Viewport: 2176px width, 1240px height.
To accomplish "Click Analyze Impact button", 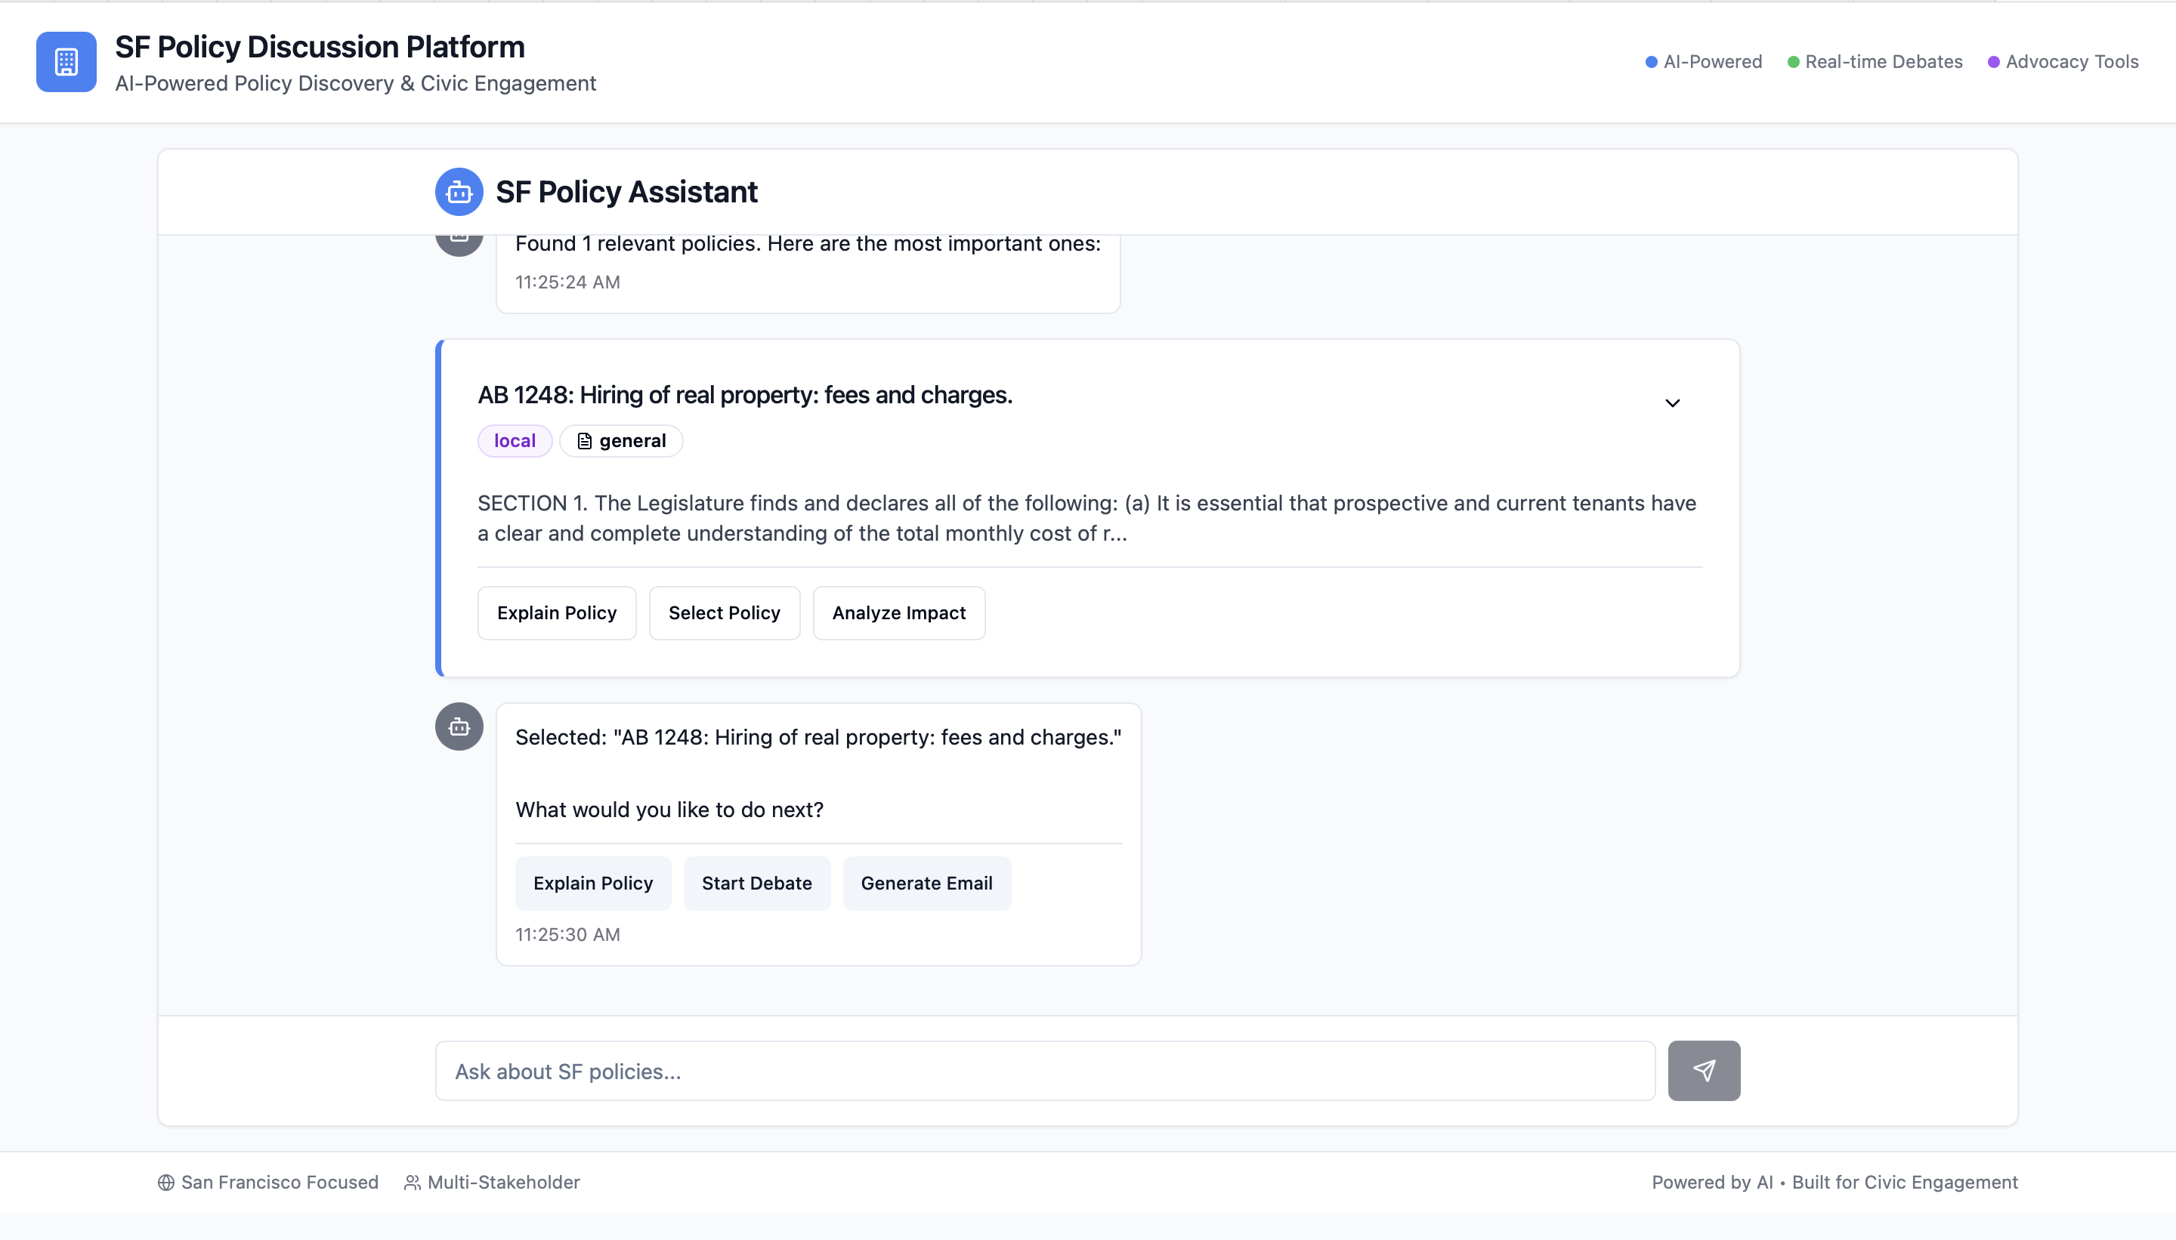I will 898,613.
